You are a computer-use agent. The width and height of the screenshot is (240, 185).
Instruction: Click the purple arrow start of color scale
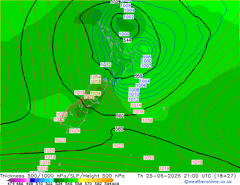coord(9,180)
